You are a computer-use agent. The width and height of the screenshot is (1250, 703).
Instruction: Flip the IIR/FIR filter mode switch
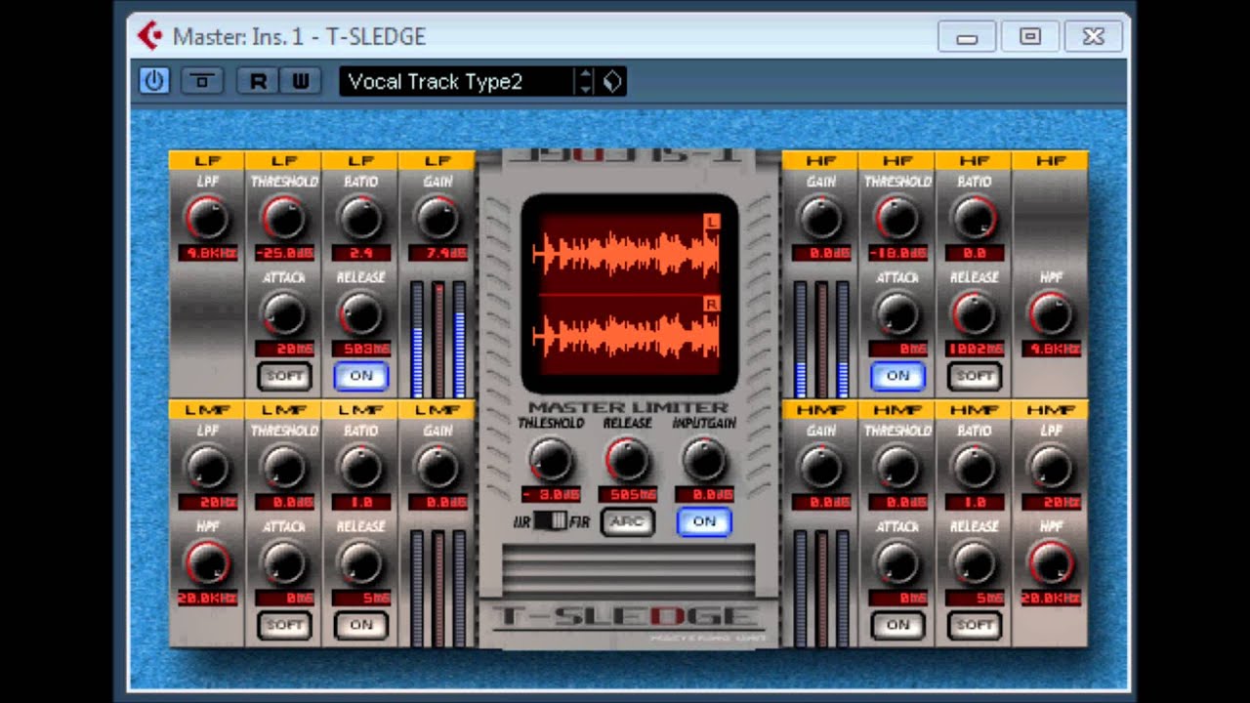click(552, 521)
